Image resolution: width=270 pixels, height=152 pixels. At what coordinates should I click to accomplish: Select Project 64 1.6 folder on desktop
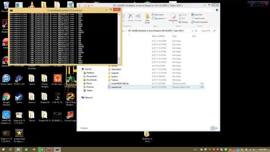click(45, 117)
